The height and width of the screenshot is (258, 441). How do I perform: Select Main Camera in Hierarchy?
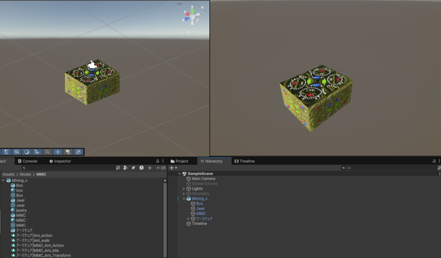point(201,179)
